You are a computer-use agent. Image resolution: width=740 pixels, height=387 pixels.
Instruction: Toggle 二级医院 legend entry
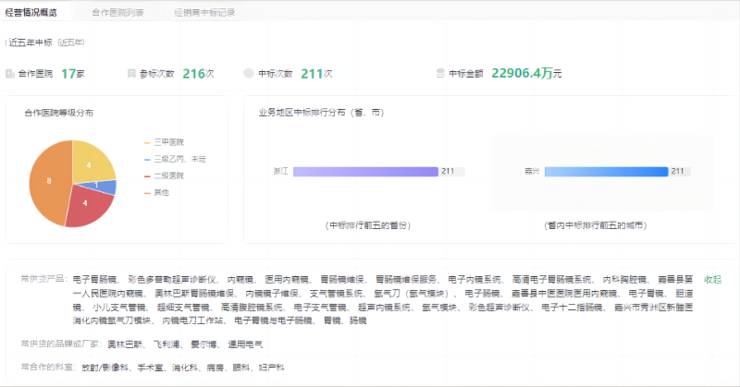(165, 175)
